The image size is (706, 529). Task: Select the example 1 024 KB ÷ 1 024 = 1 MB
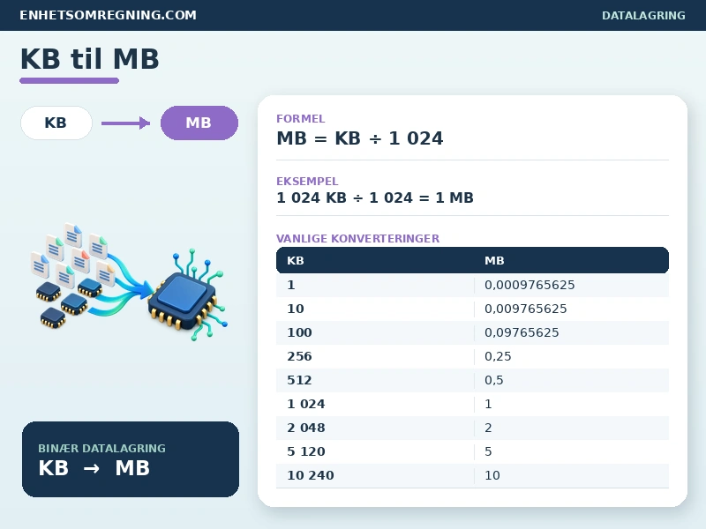click(374, 197)
